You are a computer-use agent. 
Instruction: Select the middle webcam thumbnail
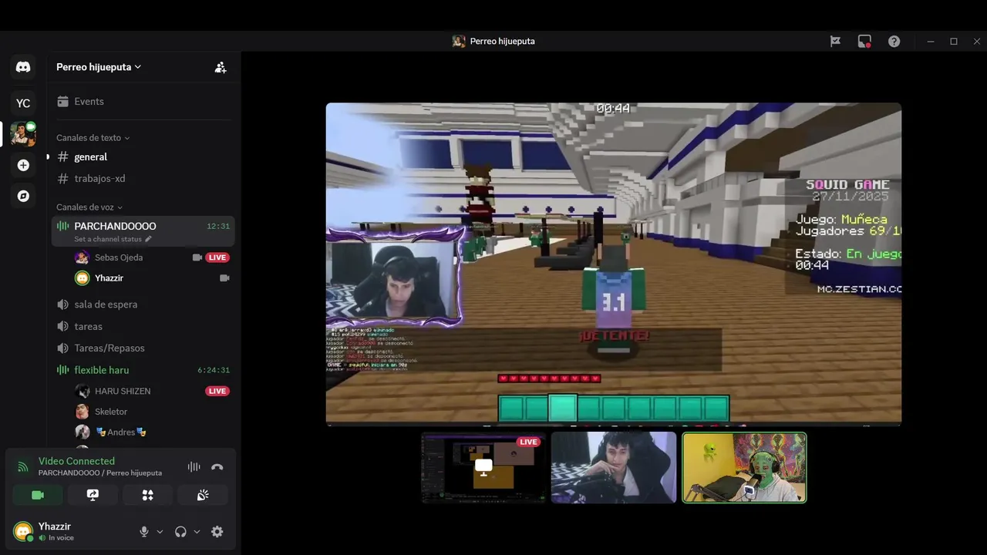(x=614, y=467)
